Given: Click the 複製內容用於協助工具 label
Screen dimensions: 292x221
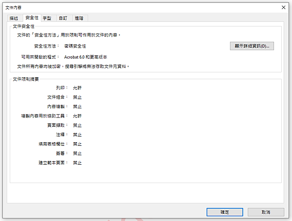Looking at the screenshot, I should click(x=44, y=116).
